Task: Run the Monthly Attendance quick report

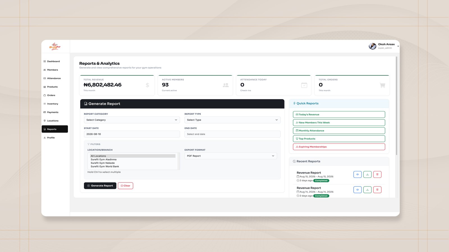Action: [339, 131]
